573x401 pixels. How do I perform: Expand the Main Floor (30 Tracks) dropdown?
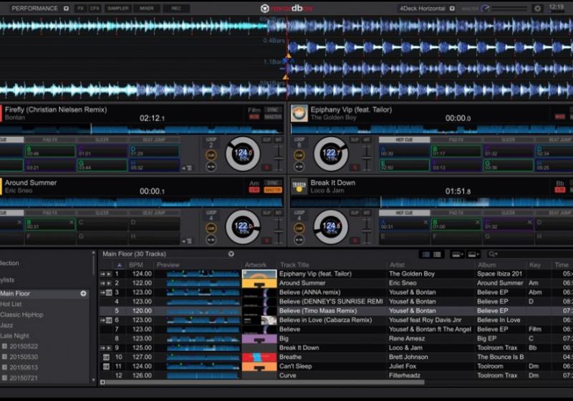point(231,254)
